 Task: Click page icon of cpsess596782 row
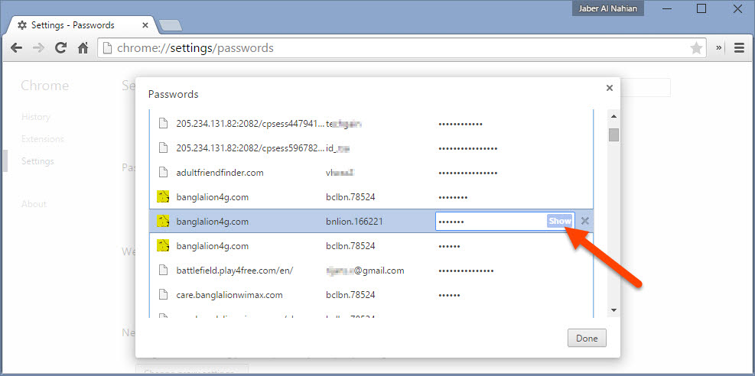(163, 147)
